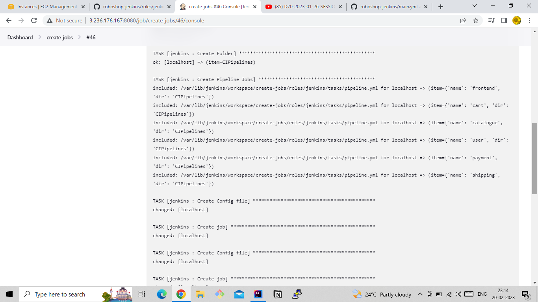This screenshot has width=538, height=302.
Task: Open the touch keyboard tray icon
Action: tap(469, 294)
